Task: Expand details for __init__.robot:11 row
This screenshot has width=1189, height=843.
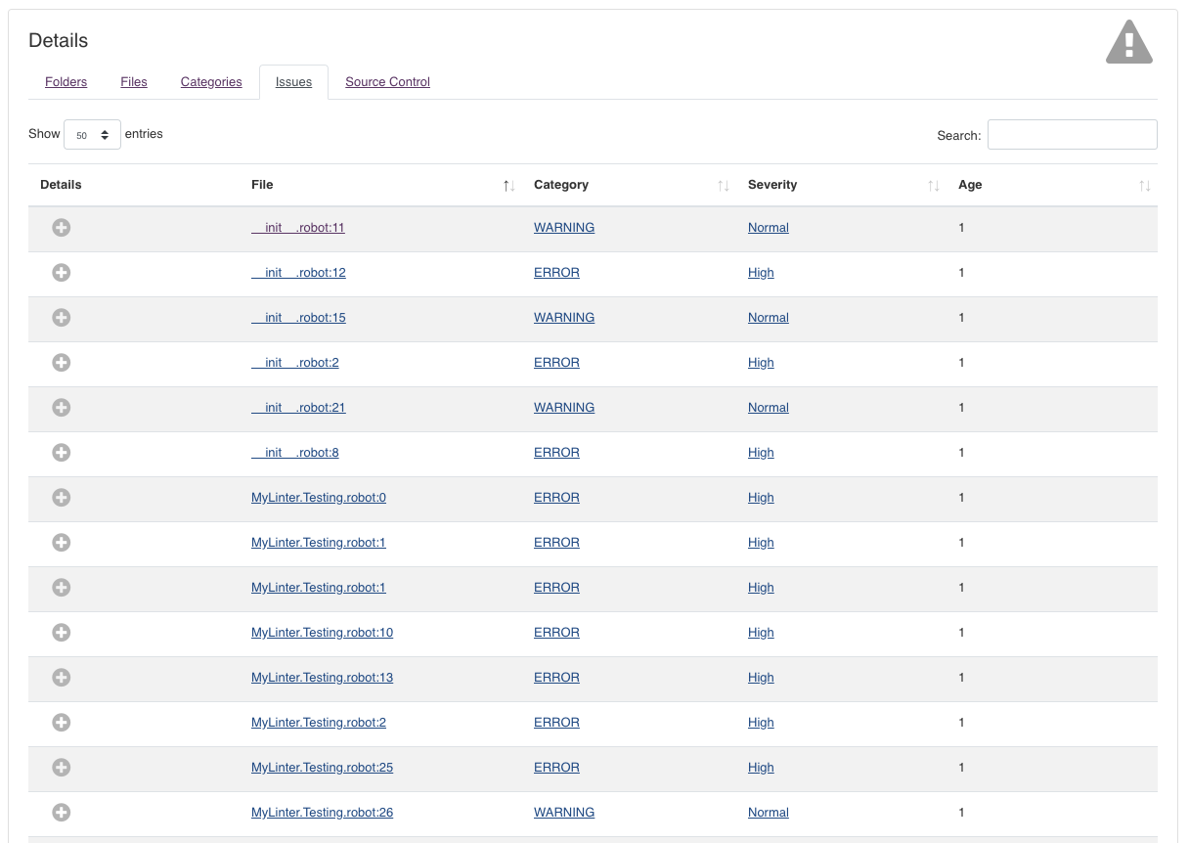Action: click(x=61, y=228)
